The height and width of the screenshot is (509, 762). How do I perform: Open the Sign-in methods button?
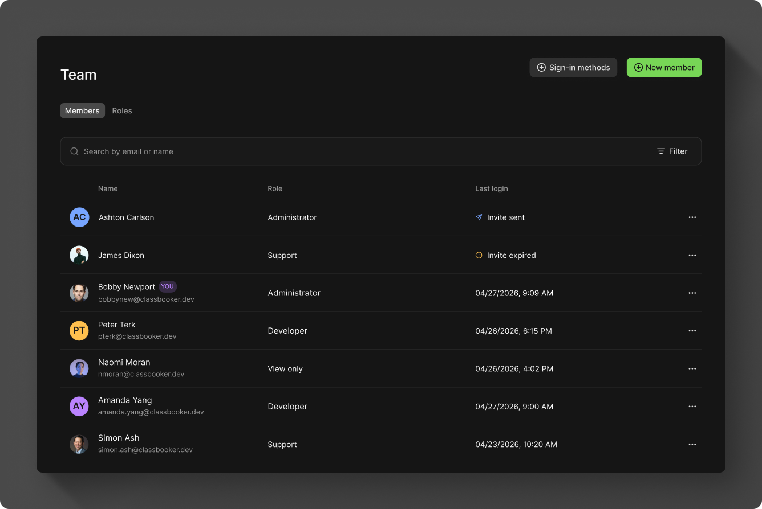point(573,67)
